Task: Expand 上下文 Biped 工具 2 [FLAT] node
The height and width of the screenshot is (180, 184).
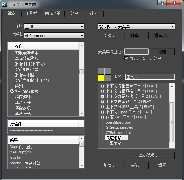Action: tap(102, 112)
